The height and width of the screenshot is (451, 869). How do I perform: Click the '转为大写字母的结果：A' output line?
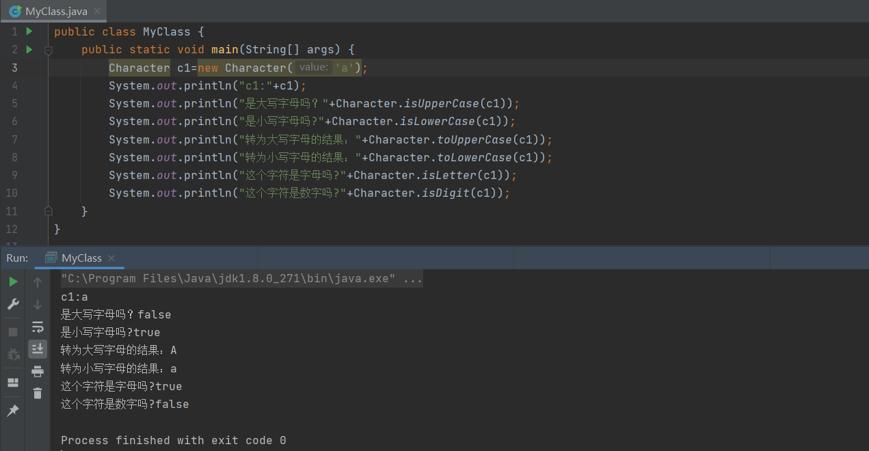click(118, 350)
